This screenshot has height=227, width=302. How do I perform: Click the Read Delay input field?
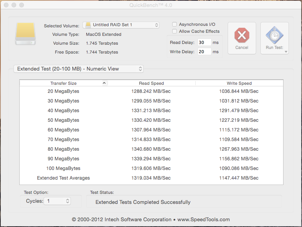point(204,42)
